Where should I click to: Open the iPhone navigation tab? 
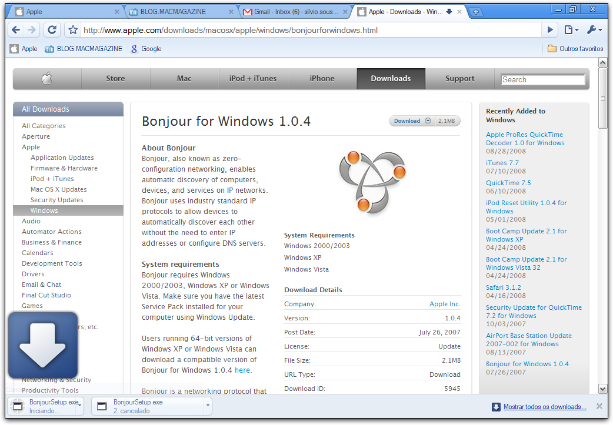(322, 79)
